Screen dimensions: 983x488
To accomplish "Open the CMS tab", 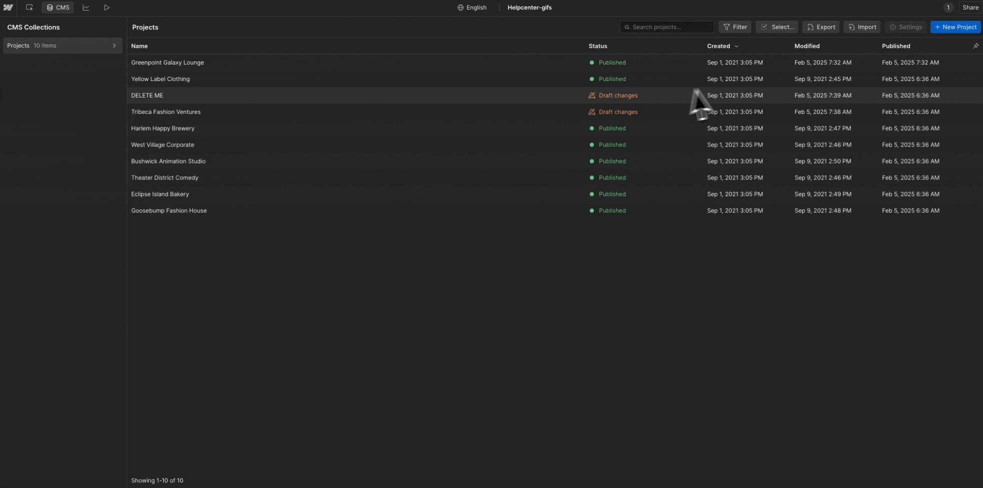I will 58,7.
